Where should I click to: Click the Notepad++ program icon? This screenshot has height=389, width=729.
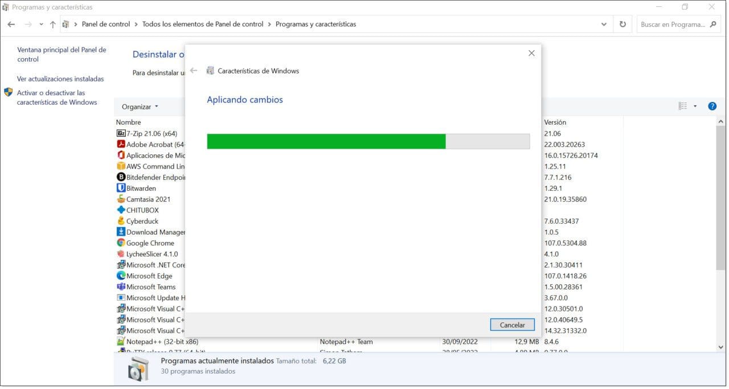[121, 342]
